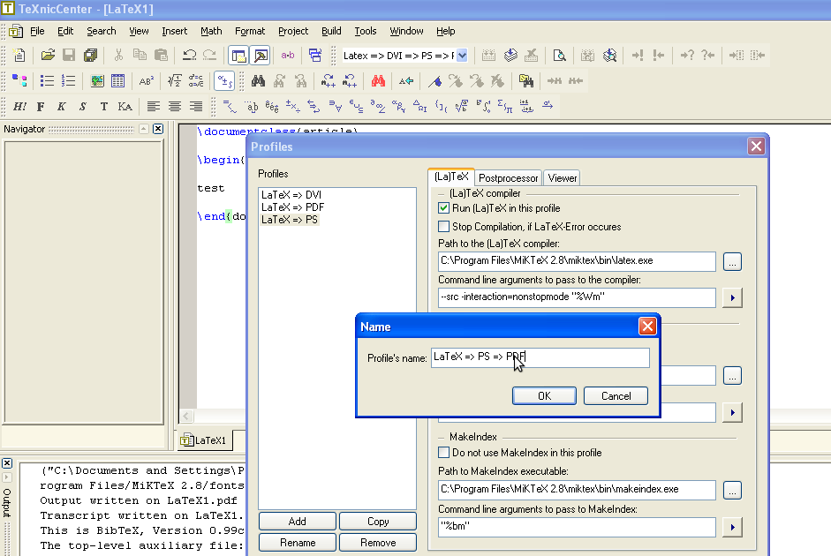Viewport: 831px width, 556px height.
Task: Center-align the selected text
Action: click(x=173, y=108)
